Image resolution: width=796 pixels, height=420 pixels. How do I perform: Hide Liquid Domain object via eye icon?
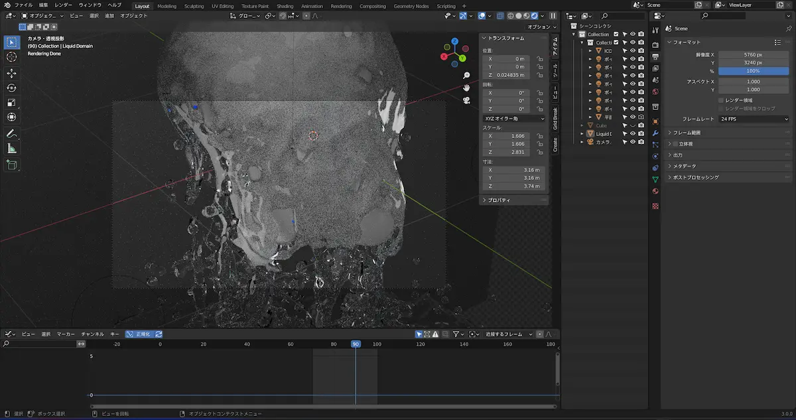[x=633, y=133]
